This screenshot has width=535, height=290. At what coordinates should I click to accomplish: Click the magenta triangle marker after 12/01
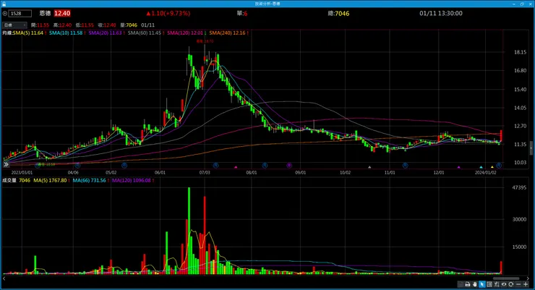pos(459,167)
